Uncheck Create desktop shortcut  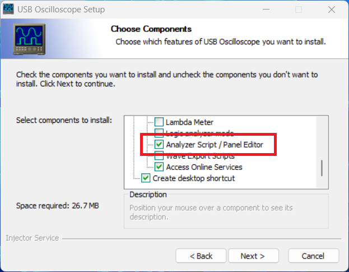pyautogui.click(x=146, y=178)
